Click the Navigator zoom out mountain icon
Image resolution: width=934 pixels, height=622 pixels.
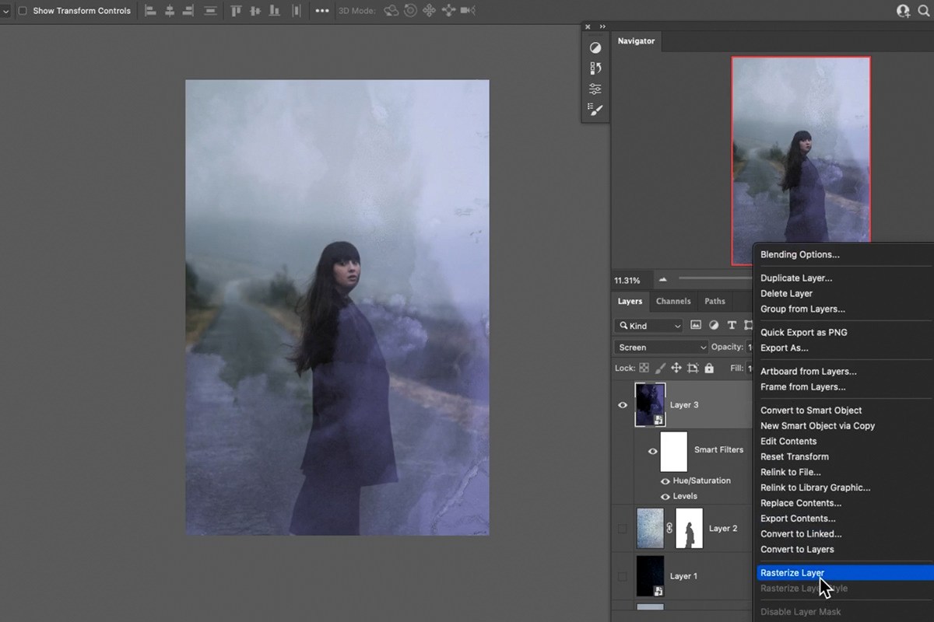(663, 279)
